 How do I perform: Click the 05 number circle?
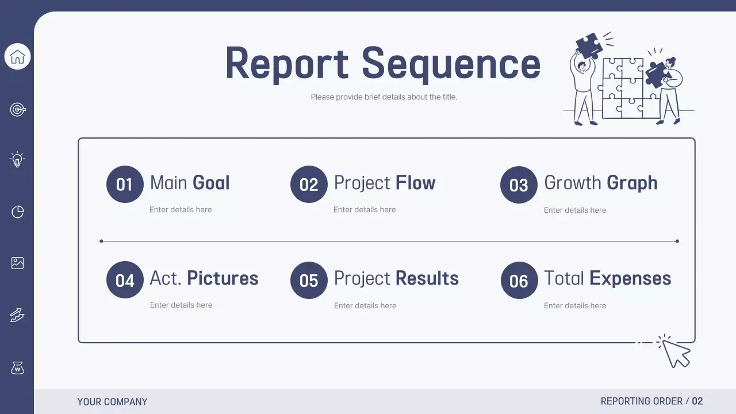point(309,280)
